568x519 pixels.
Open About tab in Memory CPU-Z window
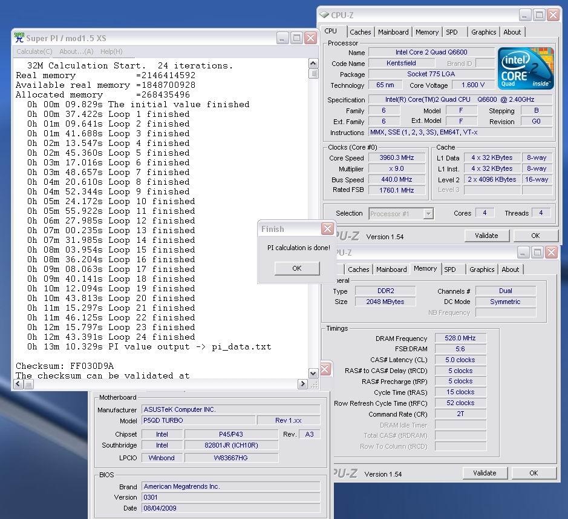click(510, 269)
